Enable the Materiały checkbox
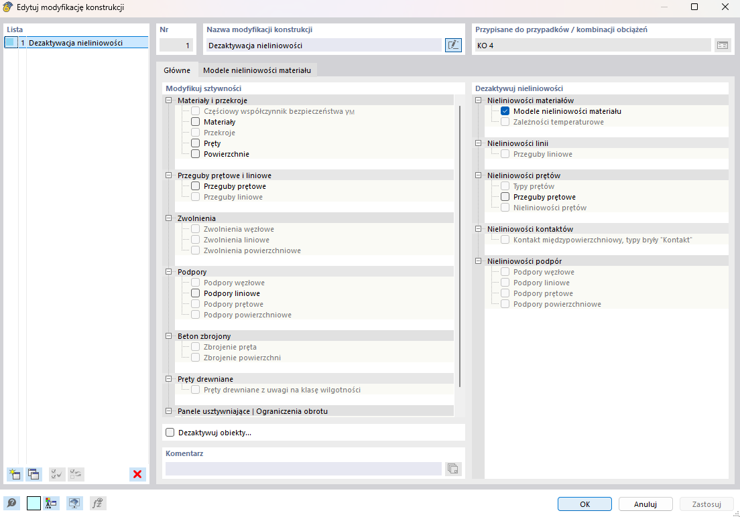740x517 pixels. point(195,122)
